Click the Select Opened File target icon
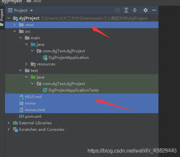This screenshot has height=157, width=180. [118, 10]
